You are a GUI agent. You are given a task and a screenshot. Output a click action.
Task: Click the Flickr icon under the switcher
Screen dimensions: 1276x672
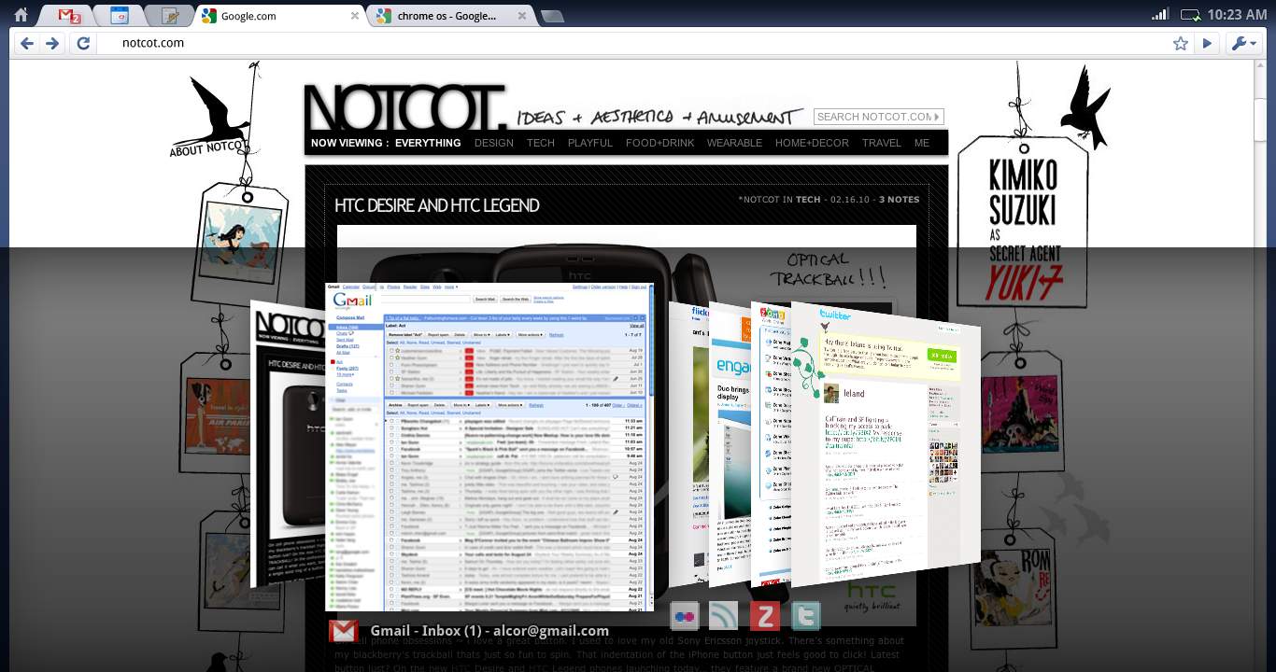(x=684, y=616)
